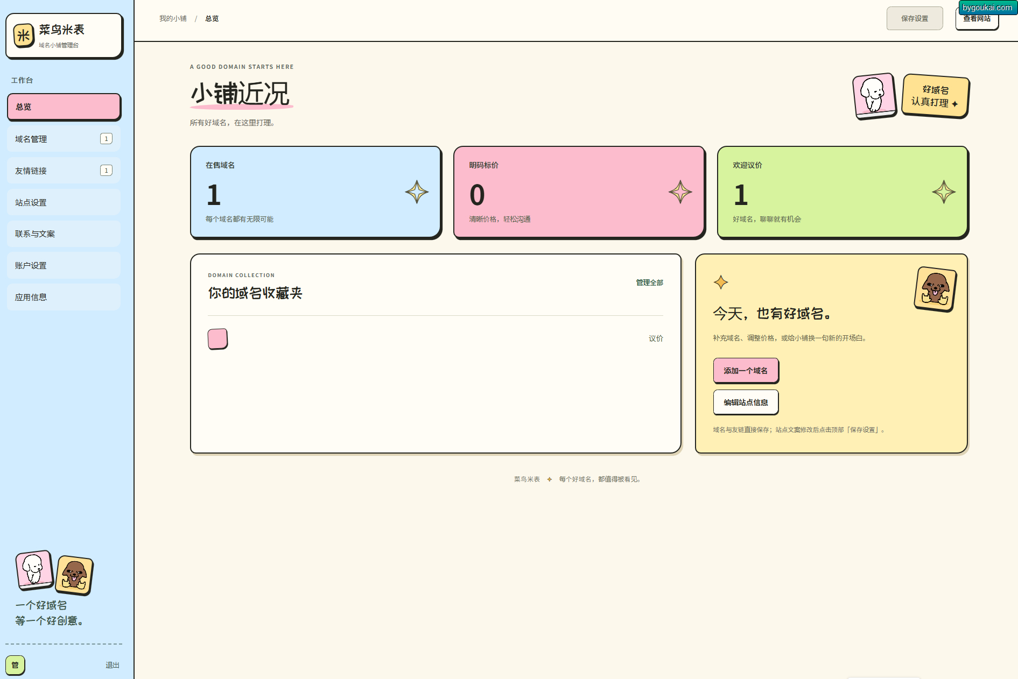Open the 在售域名 stat card

(x=316, y=192)
